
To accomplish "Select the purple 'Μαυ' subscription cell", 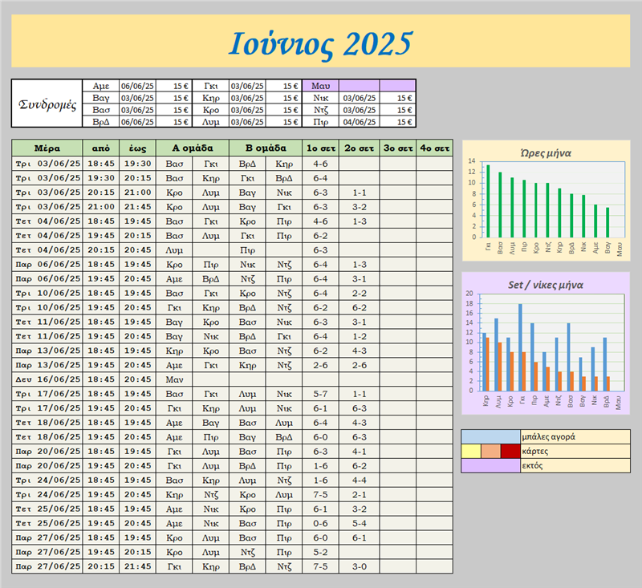I will click(x=320, y=85).
